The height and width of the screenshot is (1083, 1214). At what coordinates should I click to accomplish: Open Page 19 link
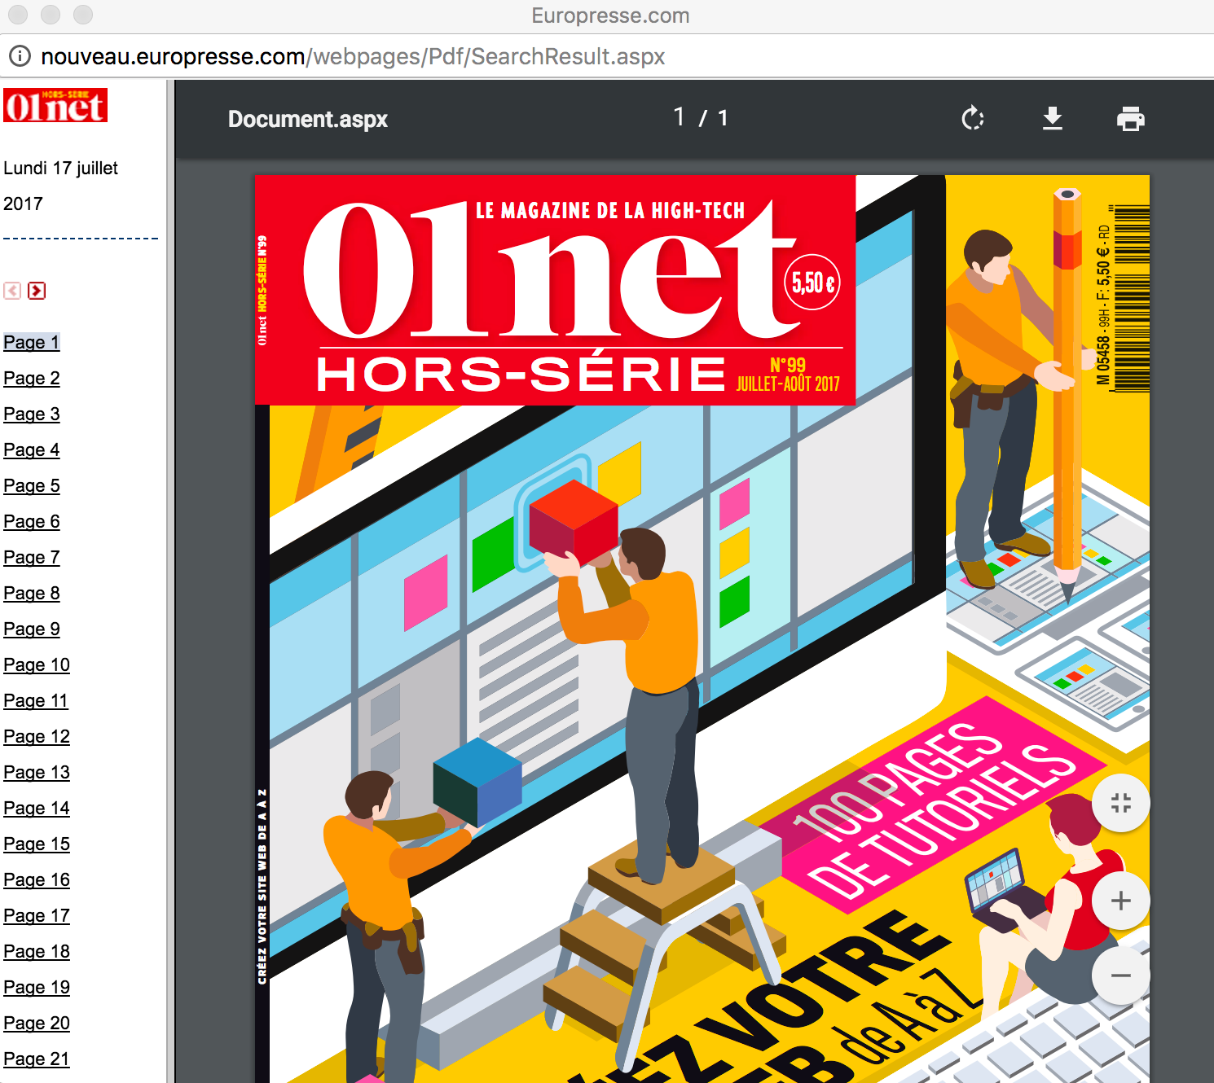click(x=37, y=987)
